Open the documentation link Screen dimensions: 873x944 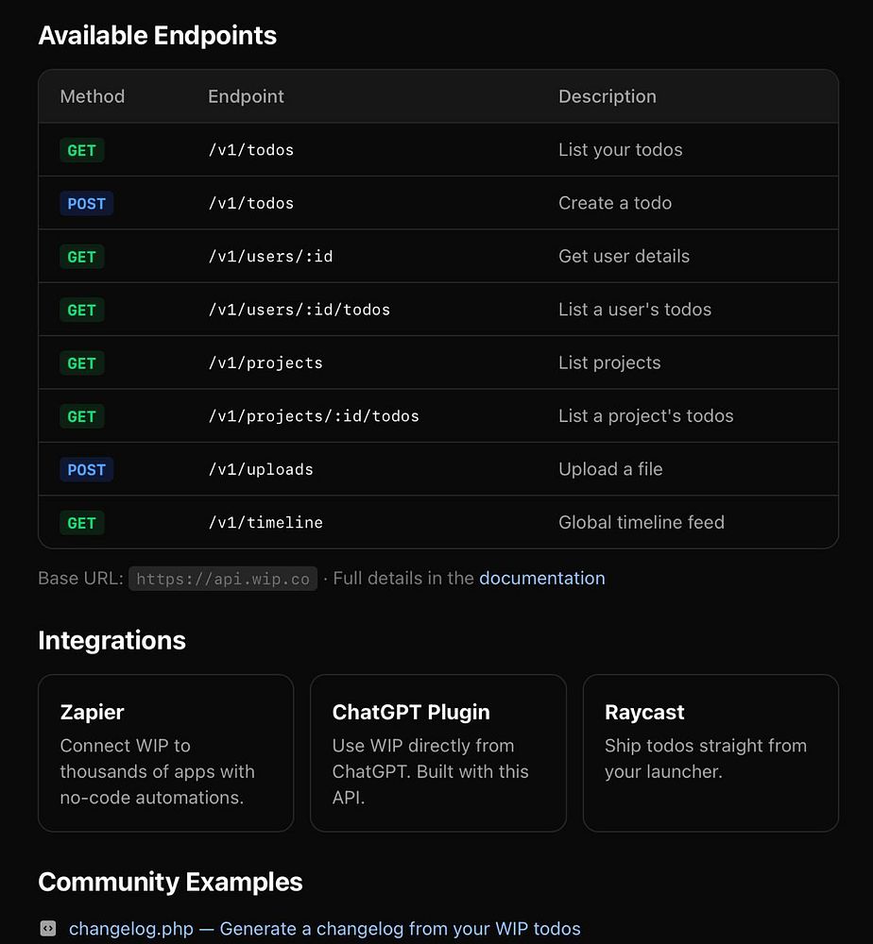tap(541, 579)
